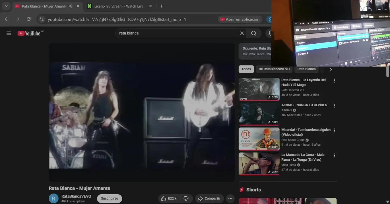
Task: View site information icon in address bar
Action: [42, 19]
